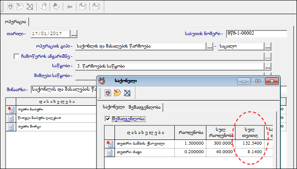Open the date picker button next to 17/01/2017
297x169 pixels.
pyautogui.click(x=74, y=34)
